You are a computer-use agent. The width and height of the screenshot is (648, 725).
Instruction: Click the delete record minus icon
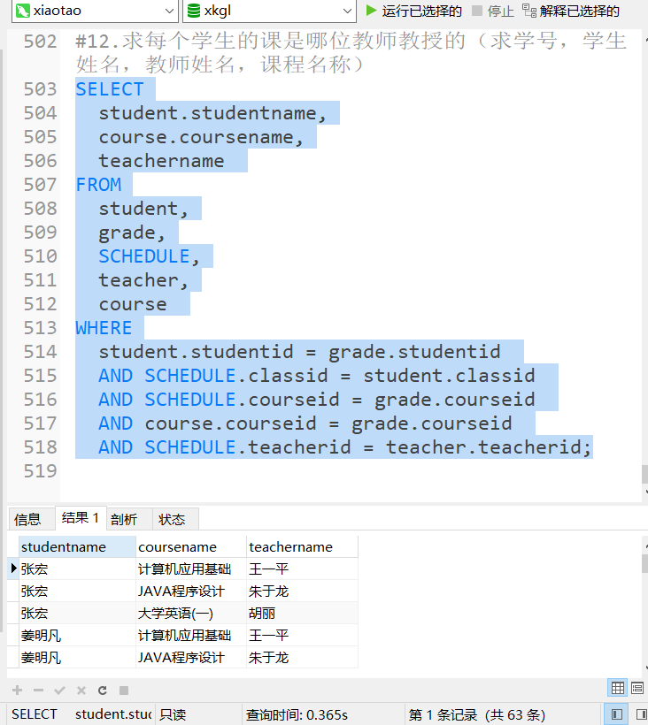pyautogui.click(x=38, y=691)
